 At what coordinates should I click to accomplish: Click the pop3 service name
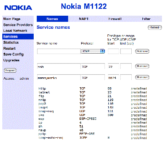point(42,104)
